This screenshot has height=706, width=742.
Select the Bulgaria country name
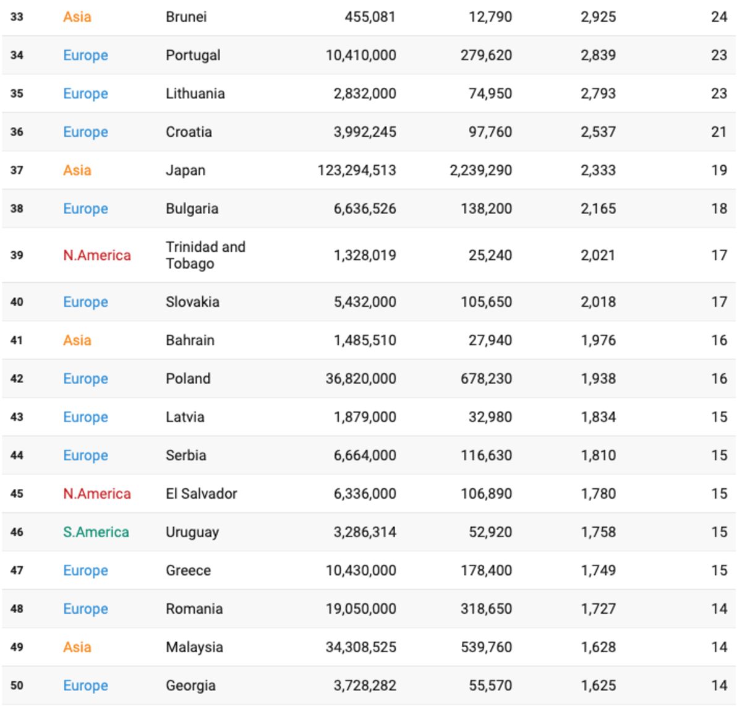tap(192, 209)
